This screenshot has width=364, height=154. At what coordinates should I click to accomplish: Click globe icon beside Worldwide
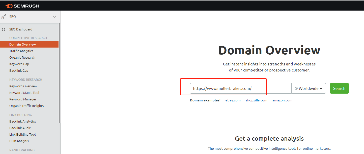(x=296, y=88)
